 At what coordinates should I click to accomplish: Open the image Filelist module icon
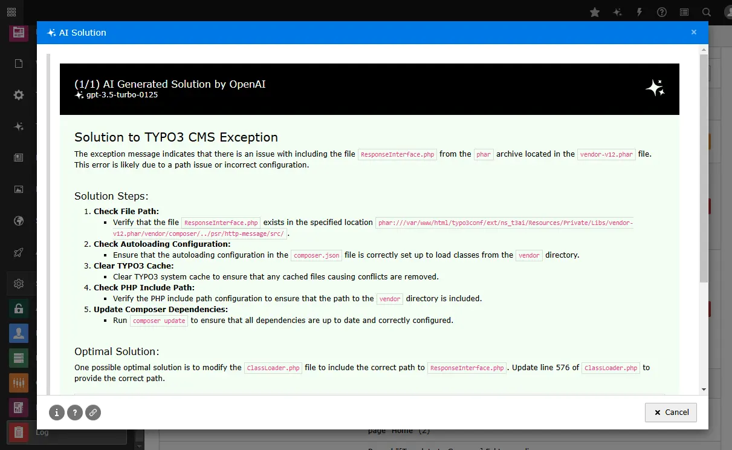click(19, 189)
